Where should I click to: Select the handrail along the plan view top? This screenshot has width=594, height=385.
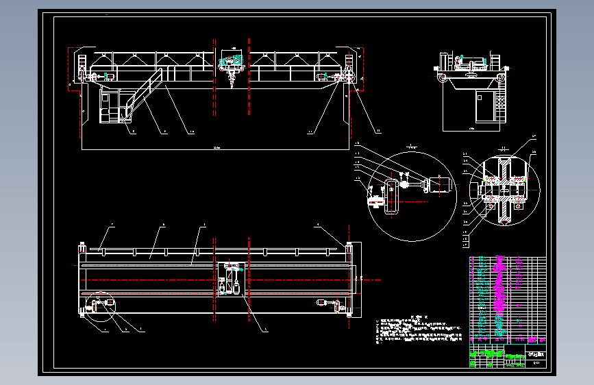pyautogui.click(x=213, y=250)
